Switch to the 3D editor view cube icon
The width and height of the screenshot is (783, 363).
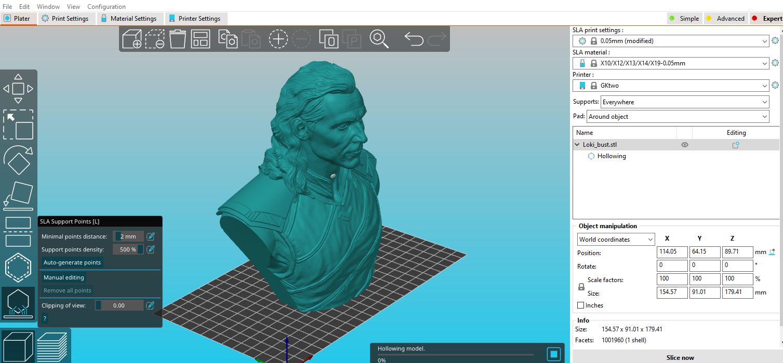(x=18, y=346)
